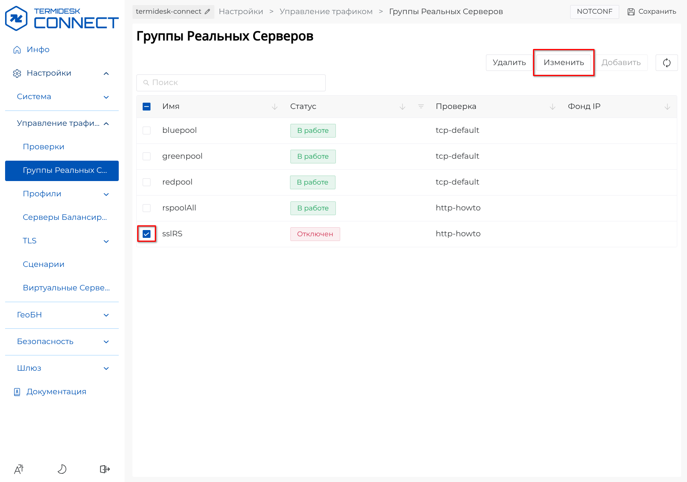
Task: Click the filter icon in Статус column
Action: coord(421,107)
